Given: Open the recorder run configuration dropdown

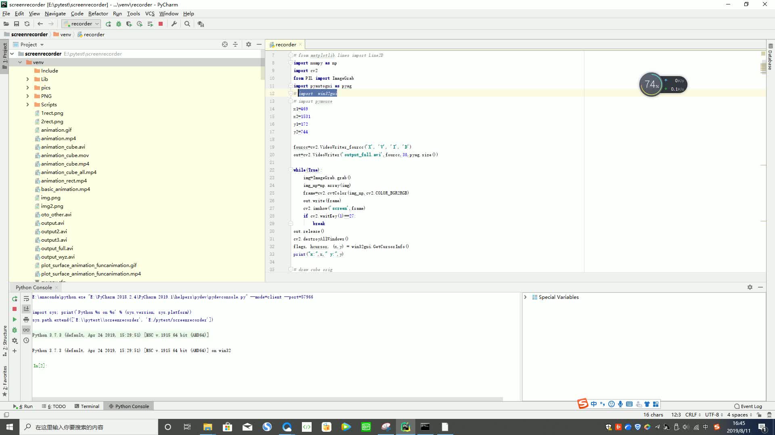Looking at the screenshot, I should pos(82,24).
